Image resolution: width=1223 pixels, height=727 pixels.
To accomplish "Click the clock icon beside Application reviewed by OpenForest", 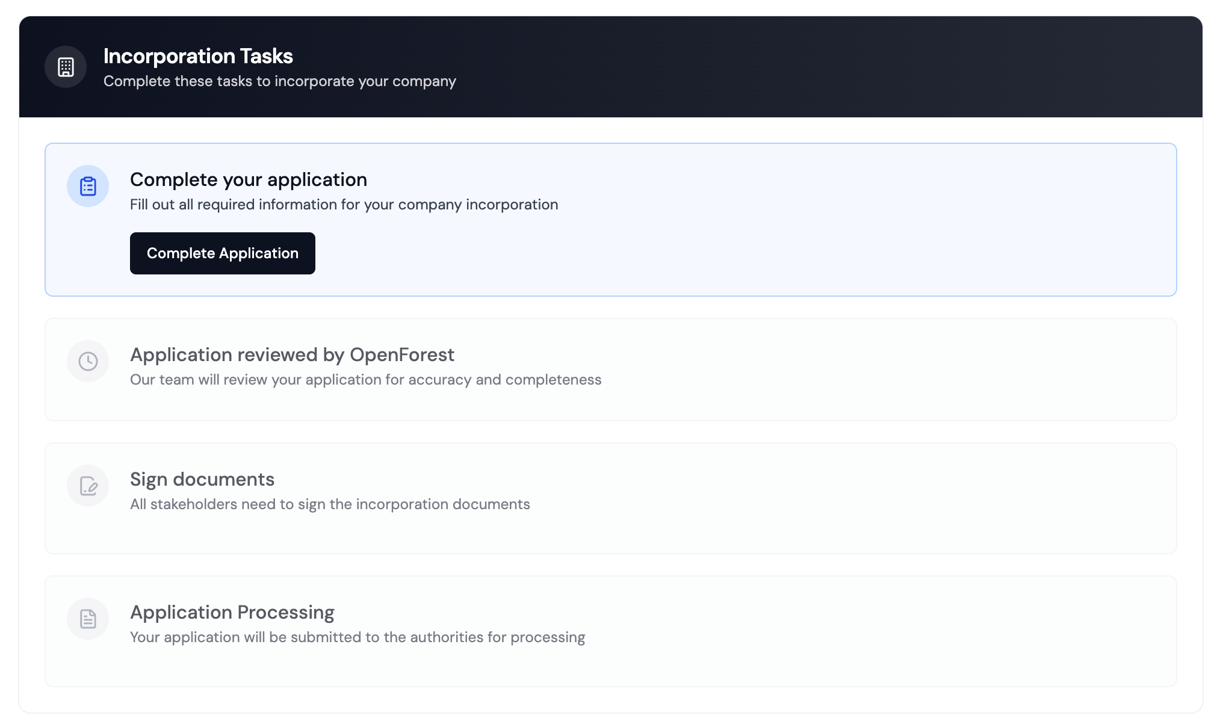I will click(x=88, y=361).
